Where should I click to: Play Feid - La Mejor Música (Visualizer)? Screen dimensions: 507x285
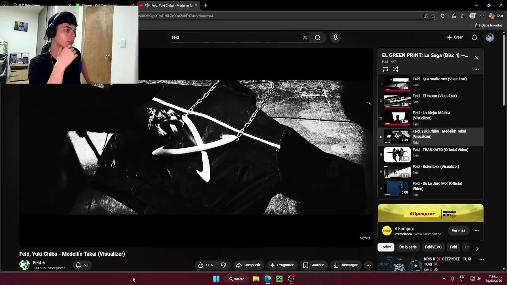[431, 118]
